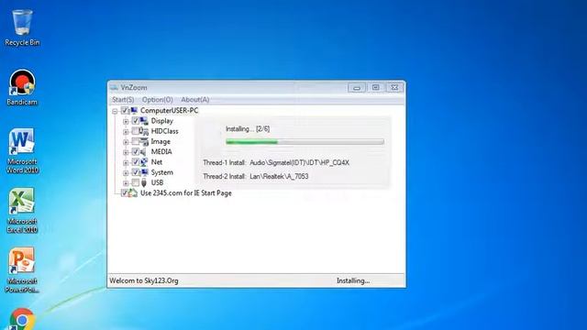587x330 pixels.
Task: Expand the MEDIA tree node
Action: [x=126, y=152]
